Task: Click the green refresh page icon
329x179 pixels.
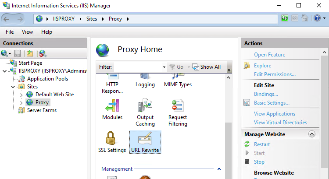Action: 285,18
